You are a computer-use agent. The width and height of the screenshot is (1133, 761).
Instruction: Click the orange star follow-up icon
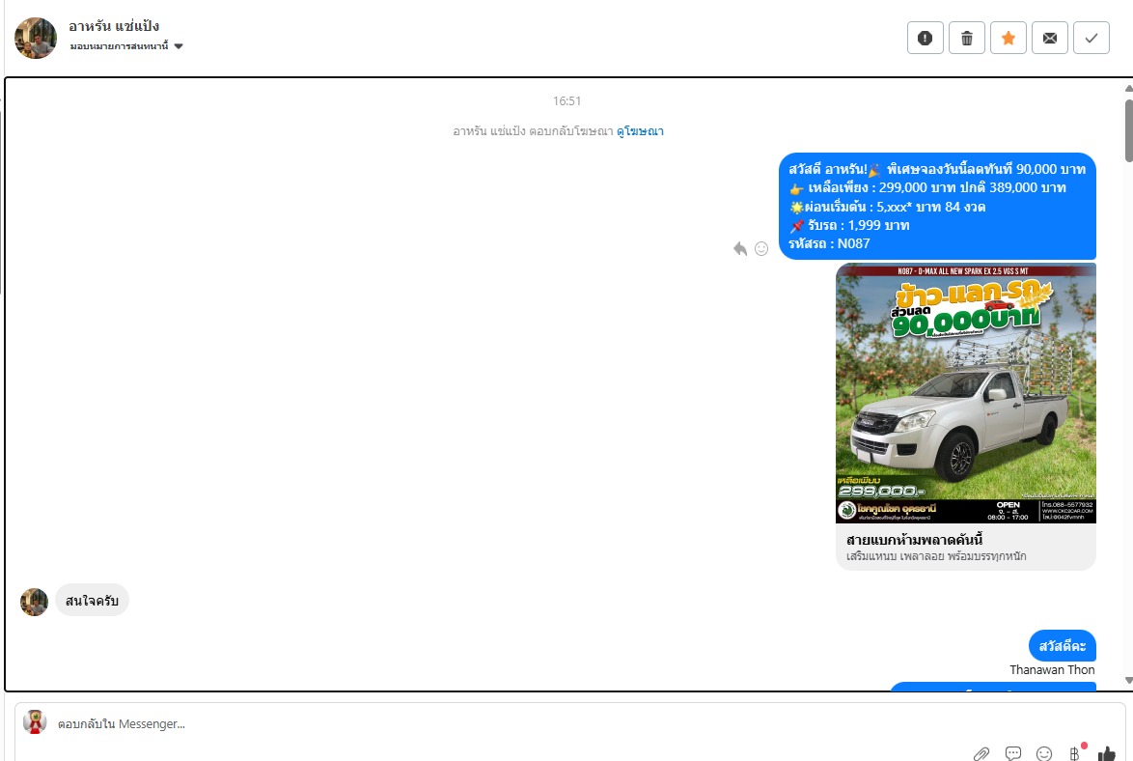pyautogui.click(x=1008, y=39)
